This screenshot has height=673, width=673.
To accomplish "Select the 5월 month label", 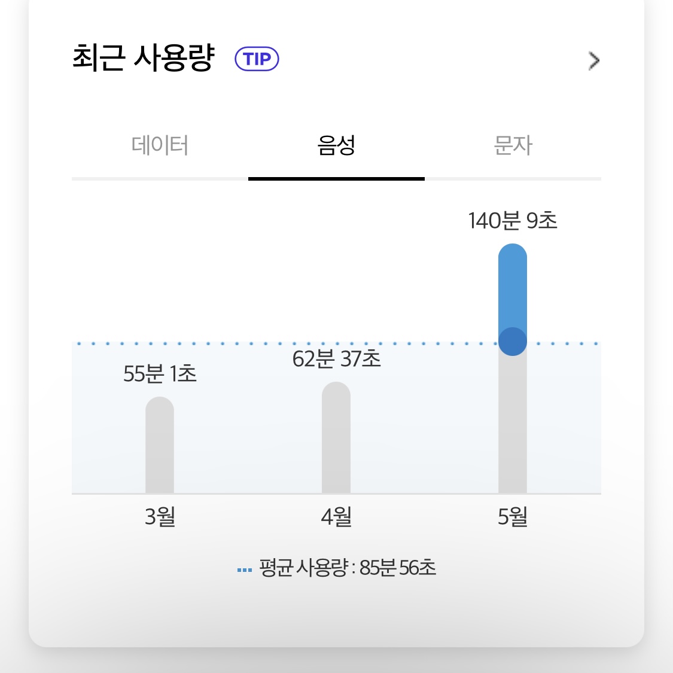I will (513, 516).
